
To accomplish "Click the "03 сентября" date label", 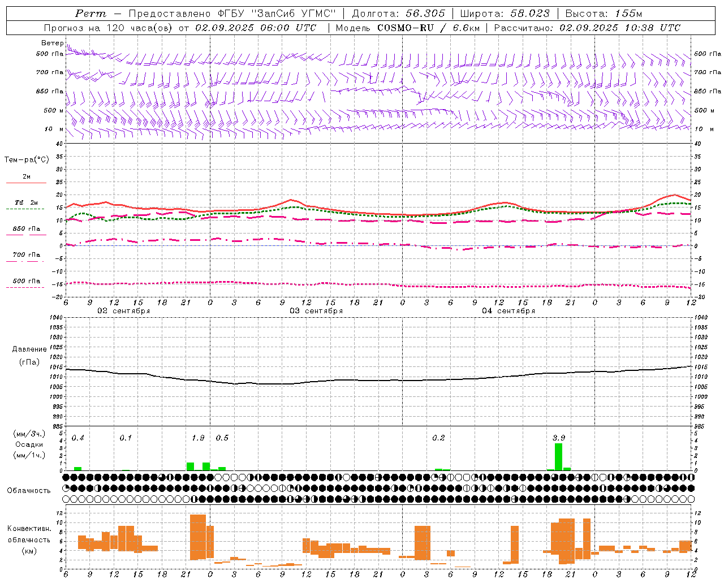I will [316, 311].
